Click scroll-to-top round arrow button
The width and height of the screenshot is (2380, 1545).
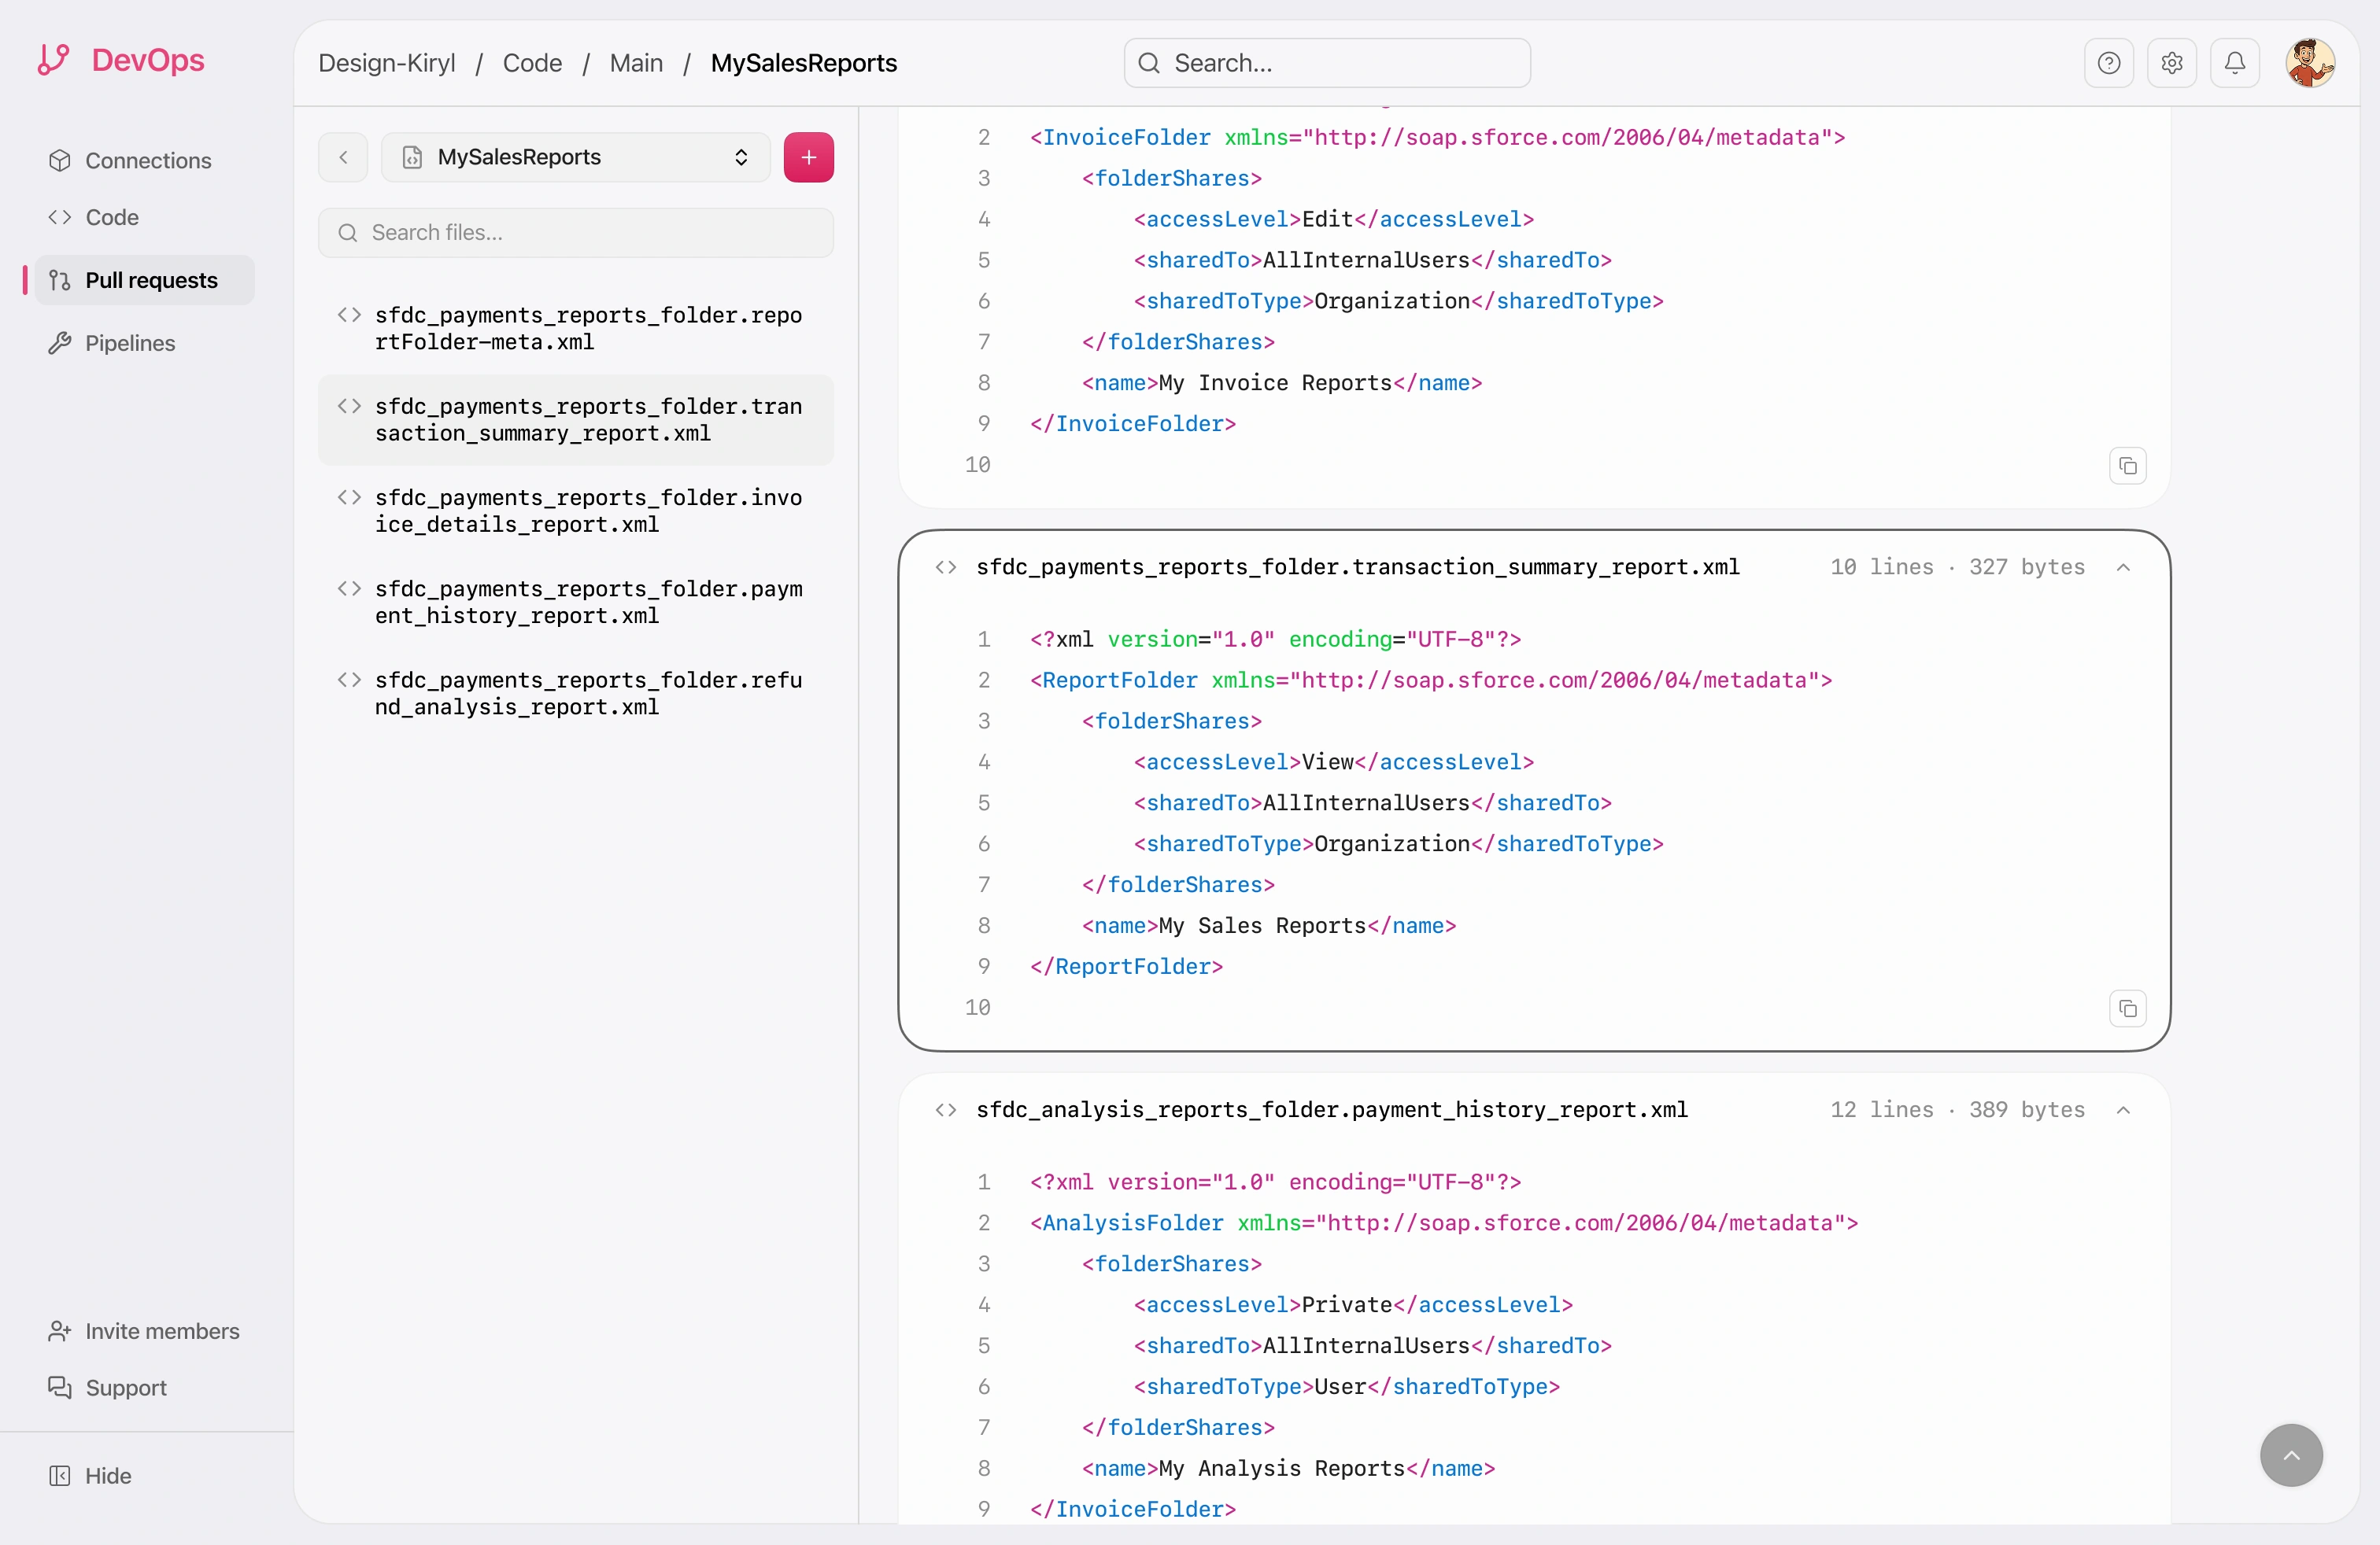point(2290,1455)
